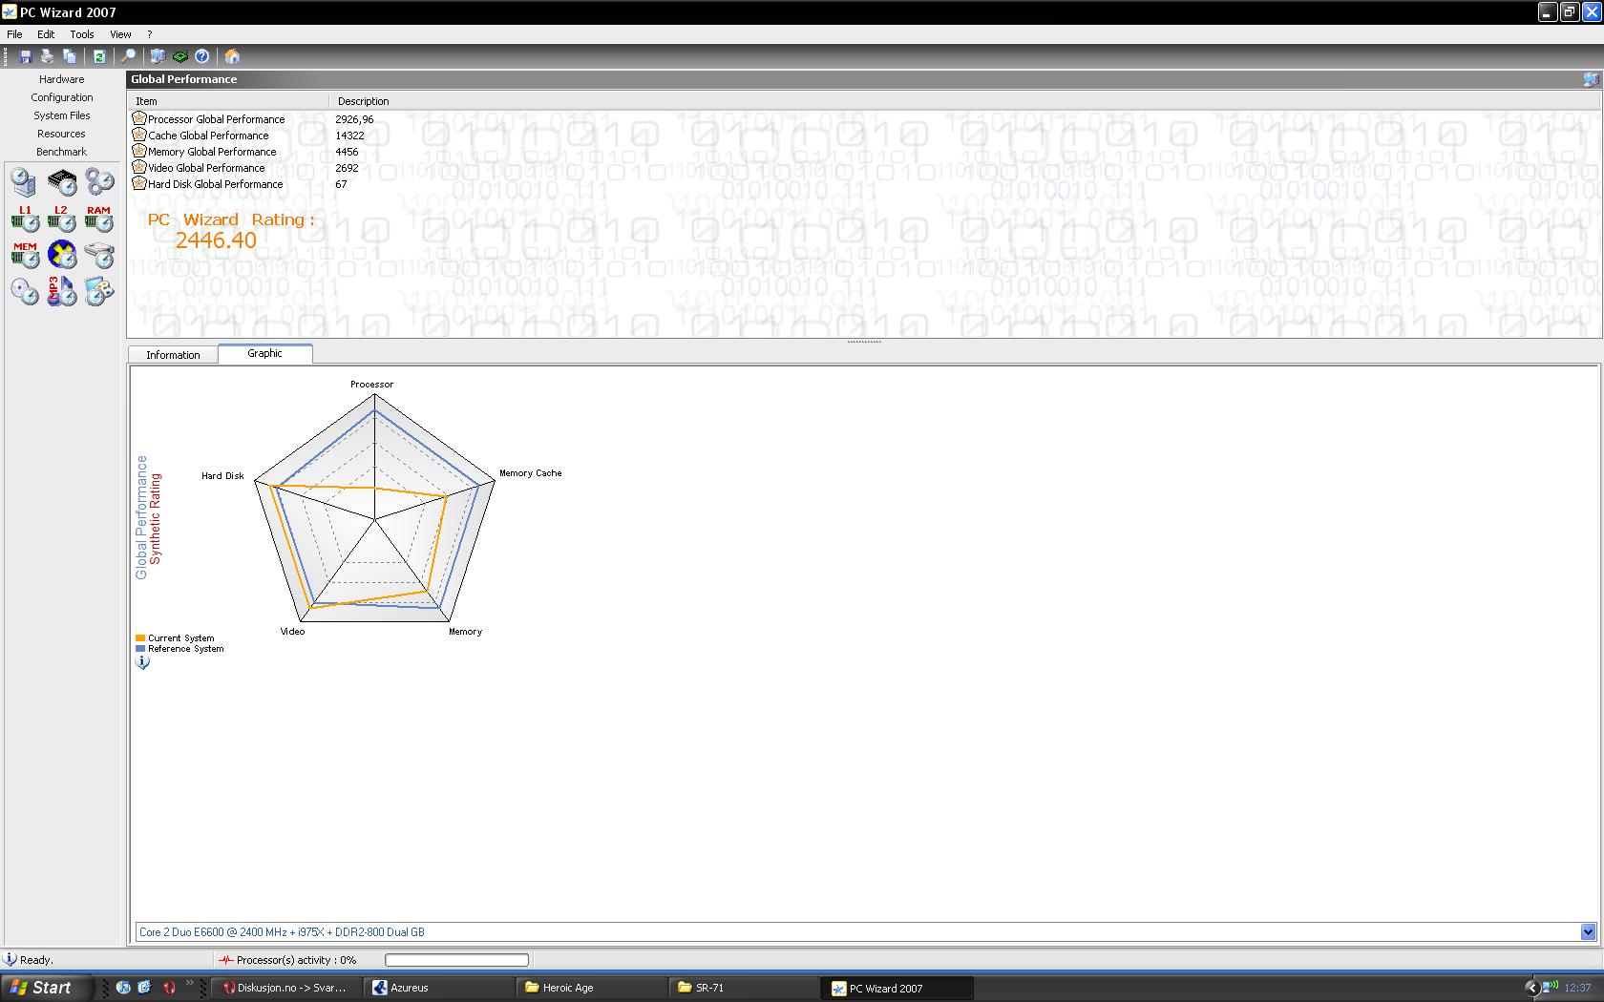Expand the Quick Launch overflow chevron

click(189, 983)
